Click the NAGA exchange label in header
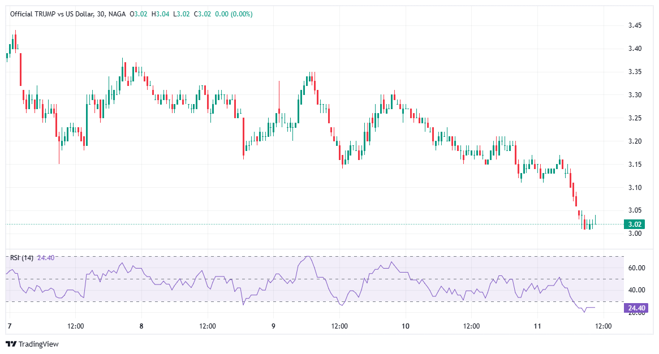Image resolution: width=659 pixels, height=354 pixels. pos(116,14)
